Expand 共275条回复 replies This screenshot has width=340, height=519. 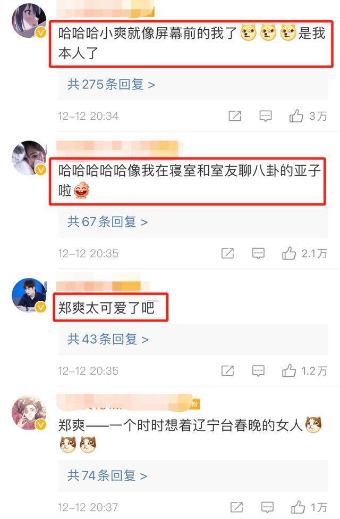pos(111,85)
